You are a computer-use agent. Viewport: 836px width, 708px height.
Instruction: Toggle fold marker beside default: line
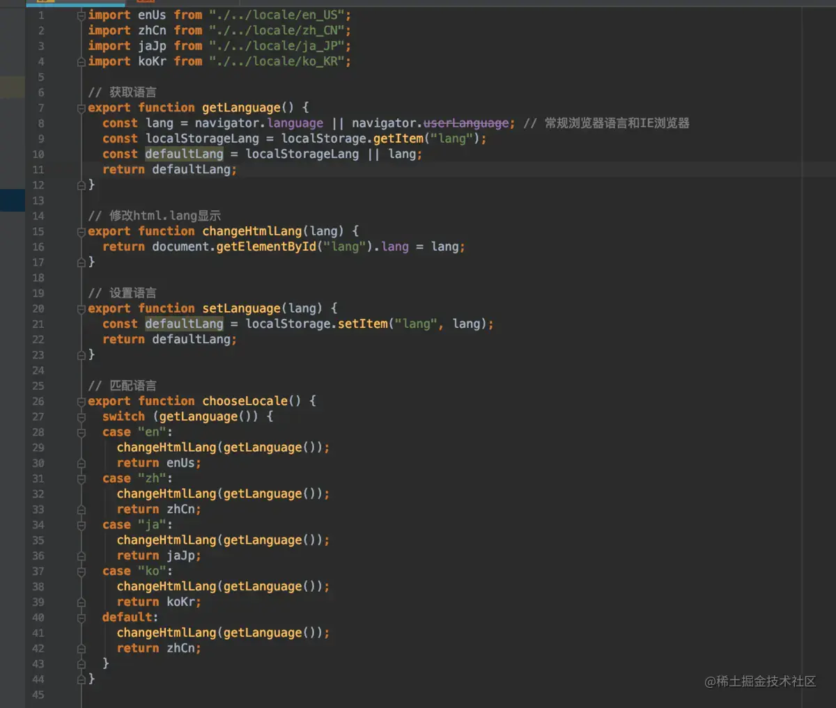point(82,618)
